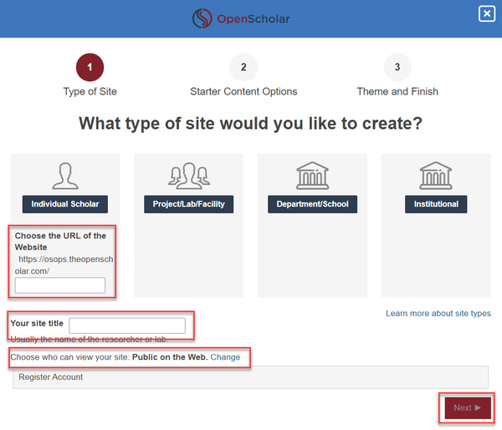Click the Project/Lab/Facility group icon
This screenshot has height=430, width=502.
click(188, 176)
